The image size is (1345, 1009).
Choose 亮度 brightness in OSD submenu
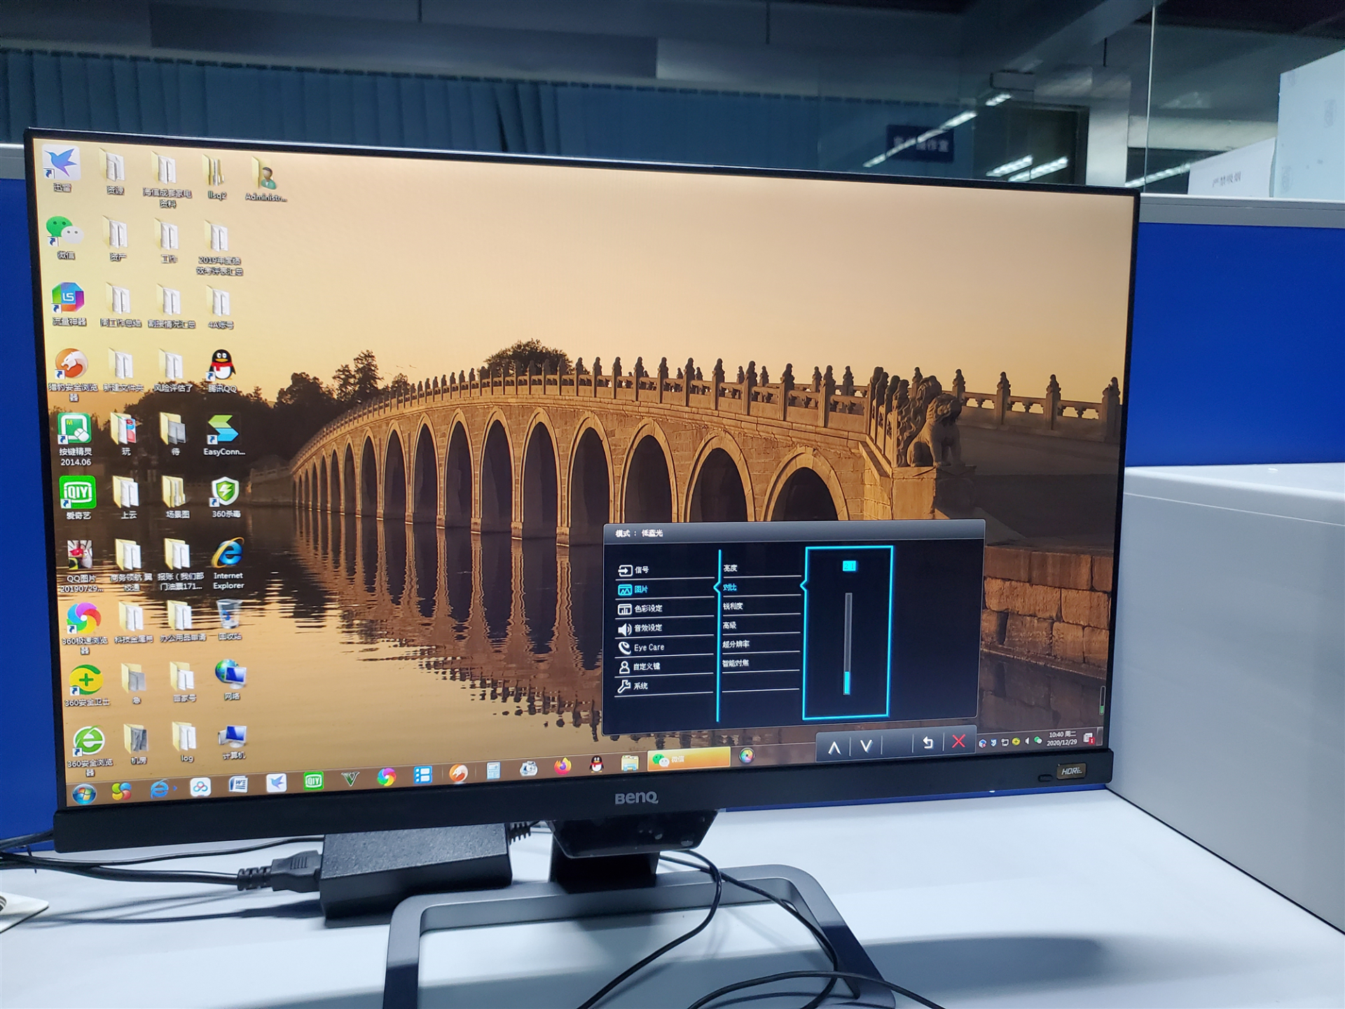(x=761, y=568)
